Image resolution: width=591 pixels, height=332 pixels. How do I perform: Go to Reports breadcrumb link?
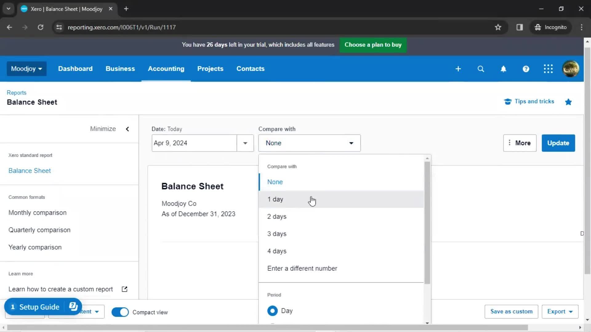(x=16, y=93)
